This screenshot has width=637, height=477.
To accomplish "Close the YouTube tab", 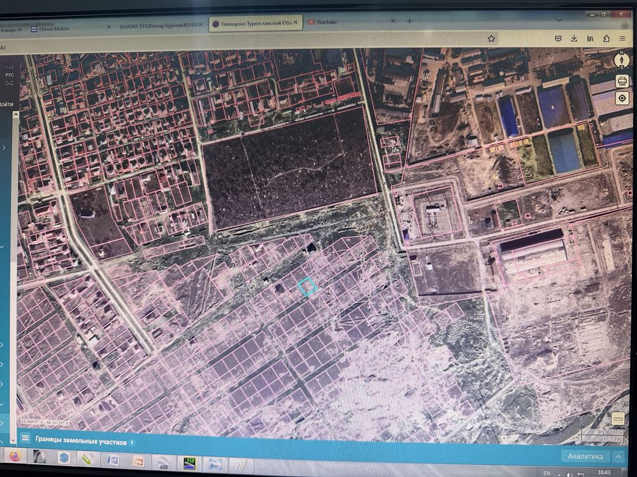I will coord(393,21).
